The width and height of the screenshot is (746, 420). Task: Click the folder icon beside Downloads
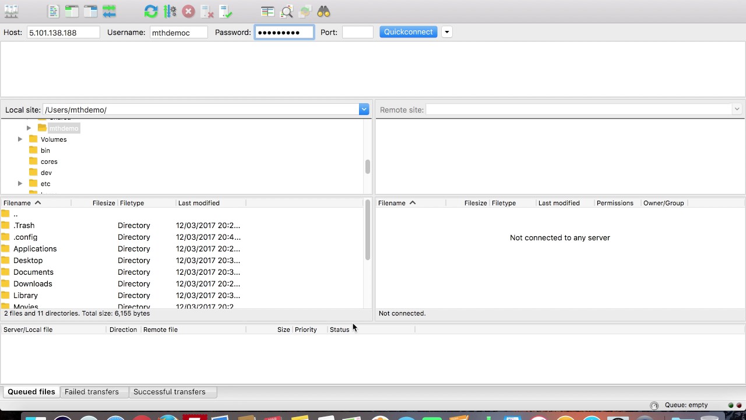[x=5, y=283]
